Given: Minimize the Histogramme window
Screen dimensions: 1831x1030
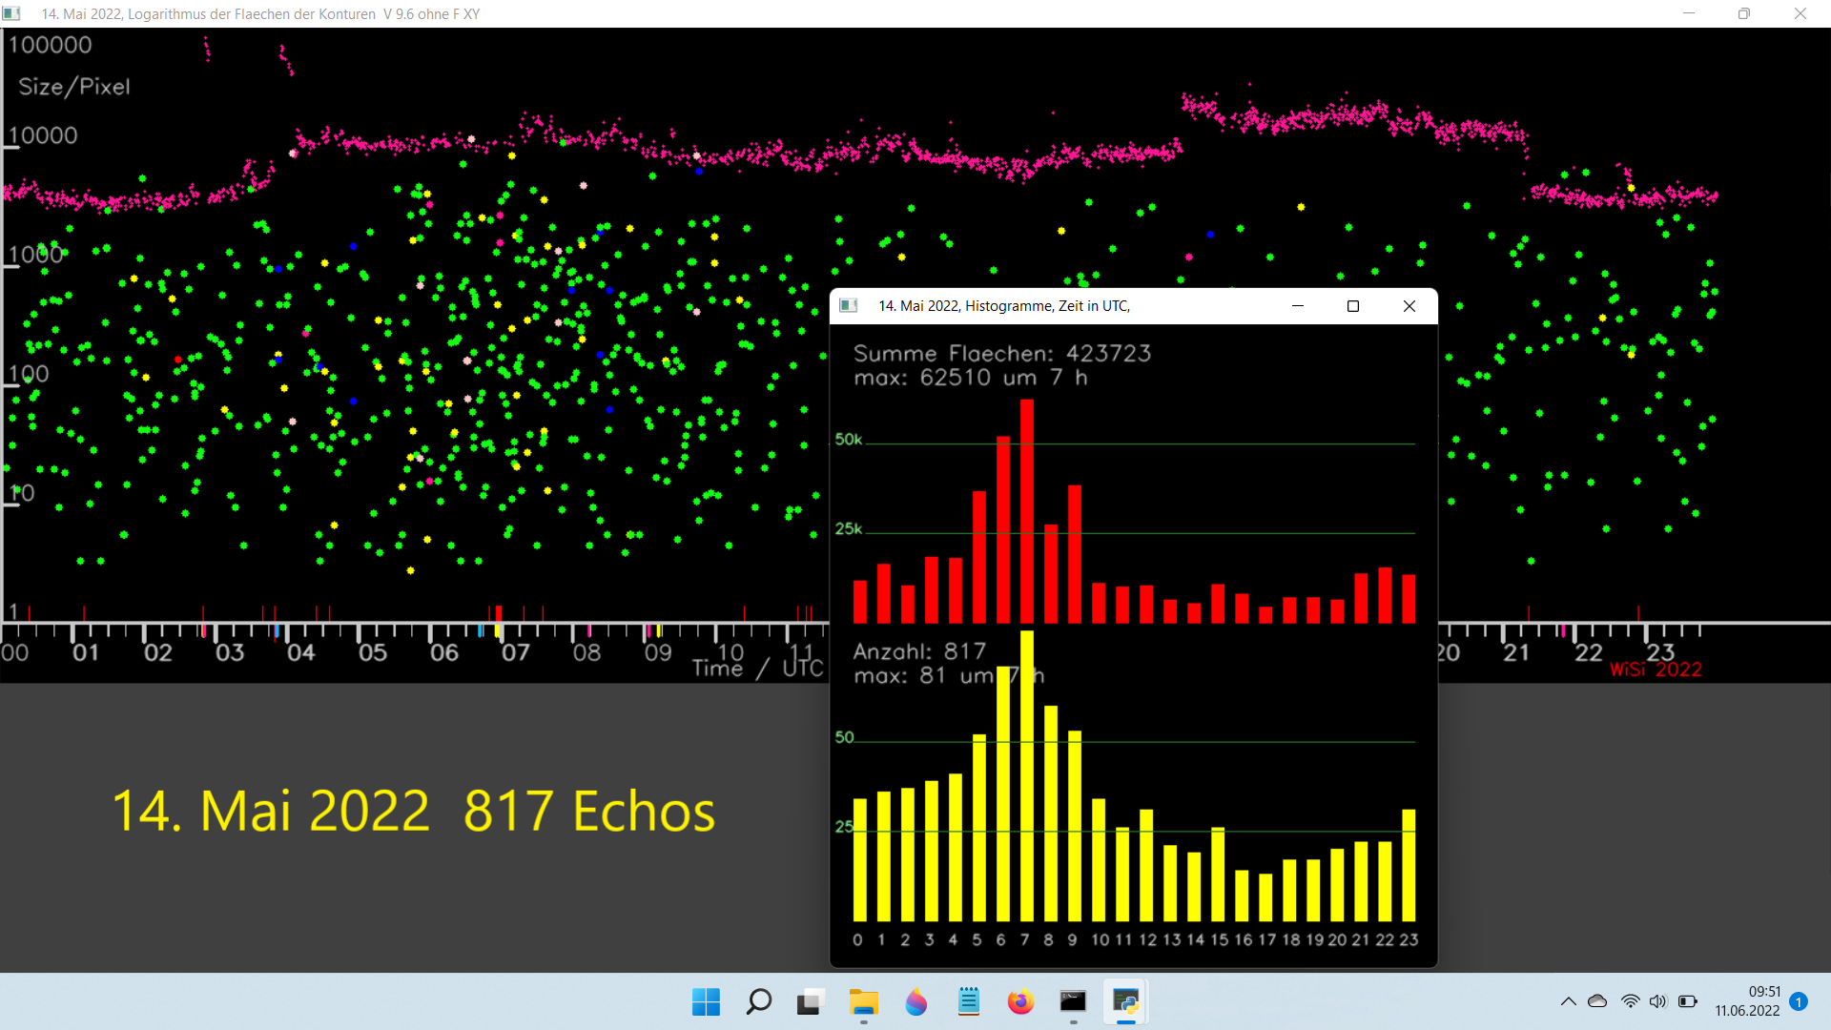Looking at the screenshot, I should (1298, 306).
